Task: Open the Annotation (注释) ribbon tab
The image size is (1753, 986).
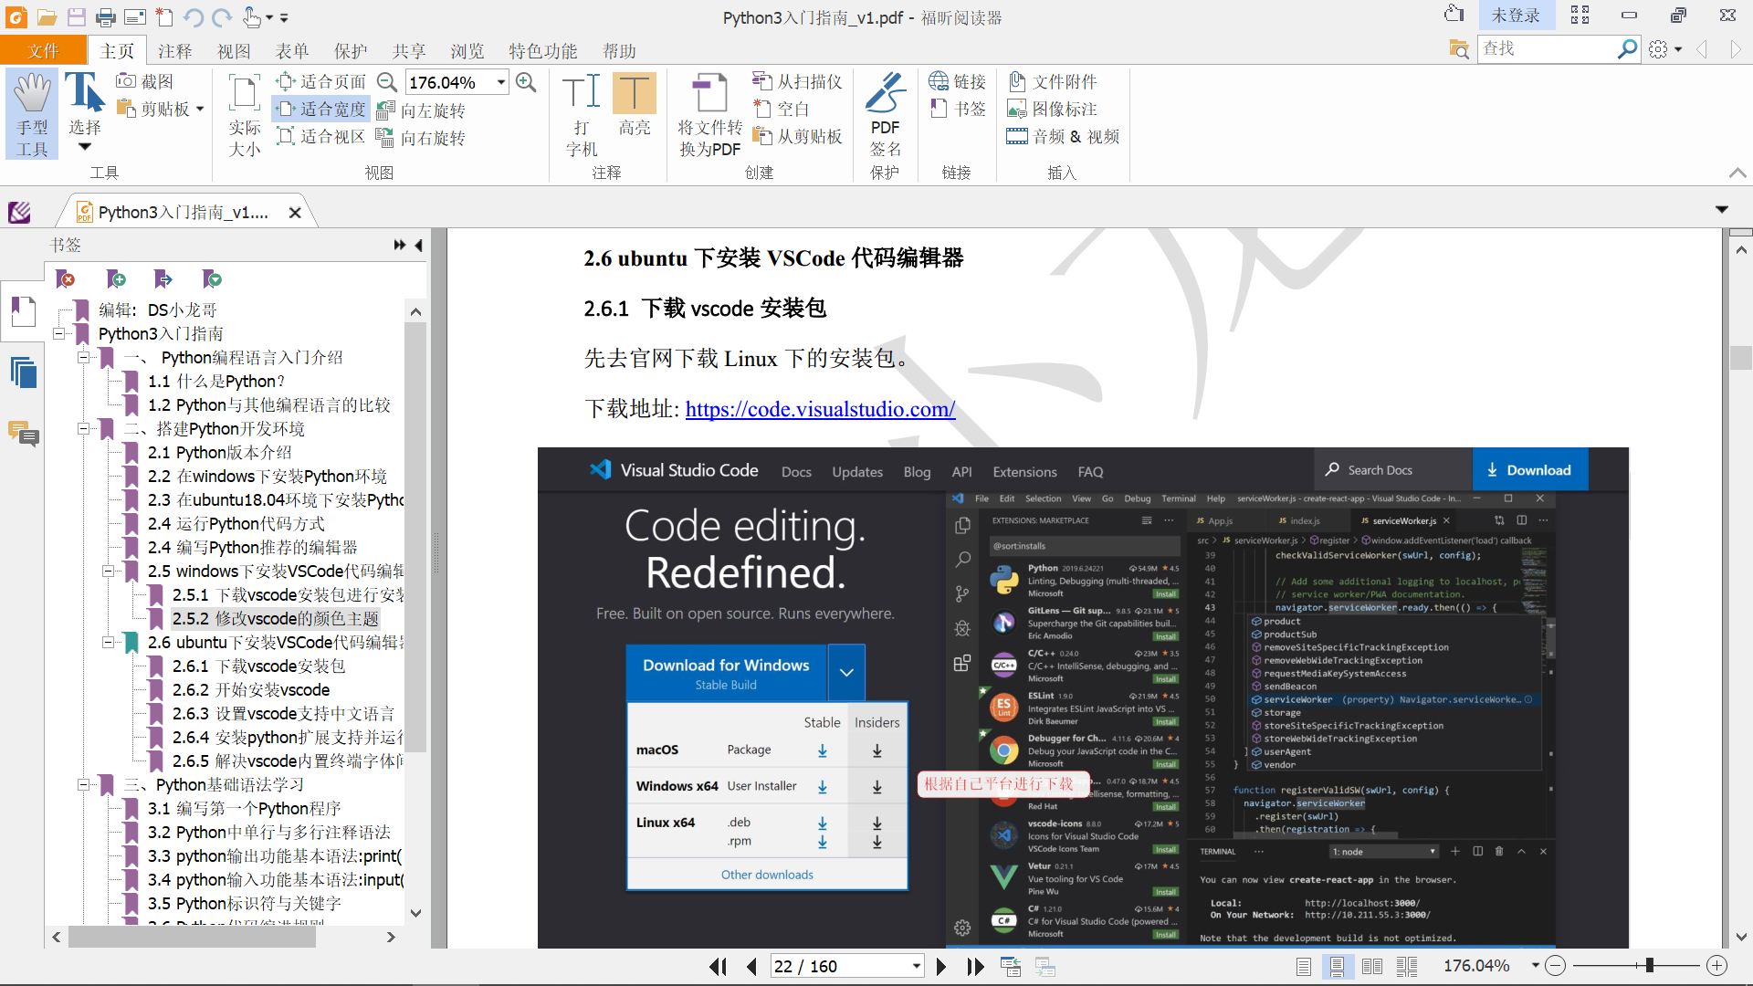Action: click(x=174, y=51)
